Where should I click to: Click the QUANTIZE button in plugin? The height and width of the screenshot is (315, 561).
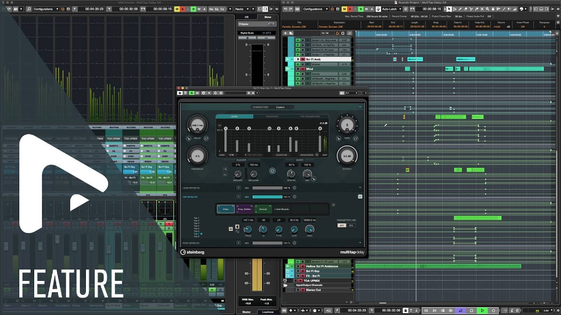pos(281,155)
